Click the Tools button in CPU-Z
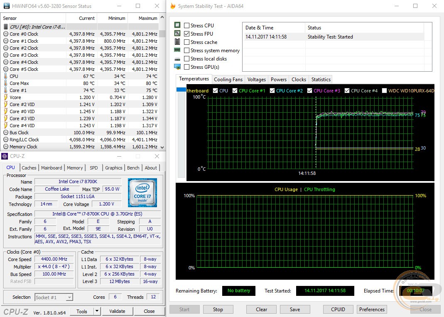 [x=82, y=311]
